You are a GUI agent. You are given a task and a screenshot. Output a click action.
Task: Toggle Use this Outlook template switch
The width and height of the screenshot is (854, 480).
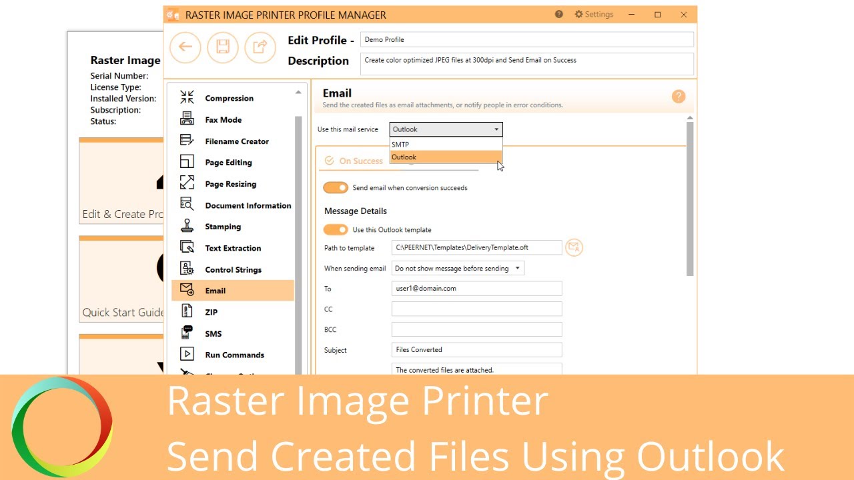tap(336, 230)
